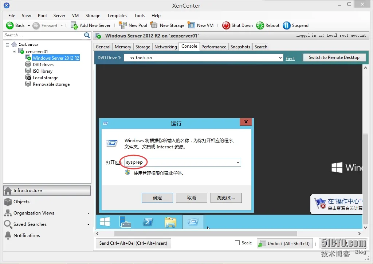Switch to the General tab
Viewport: 373px width, 264px height.
(103, 47)
